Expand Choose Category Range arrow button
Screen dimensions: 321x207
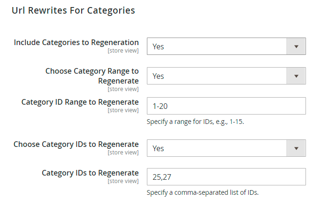296,76
